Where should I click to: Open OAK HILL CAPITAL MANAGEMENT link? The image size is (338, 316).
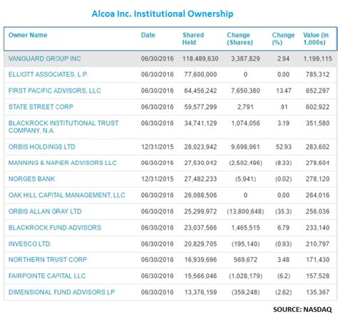[67, 195]
